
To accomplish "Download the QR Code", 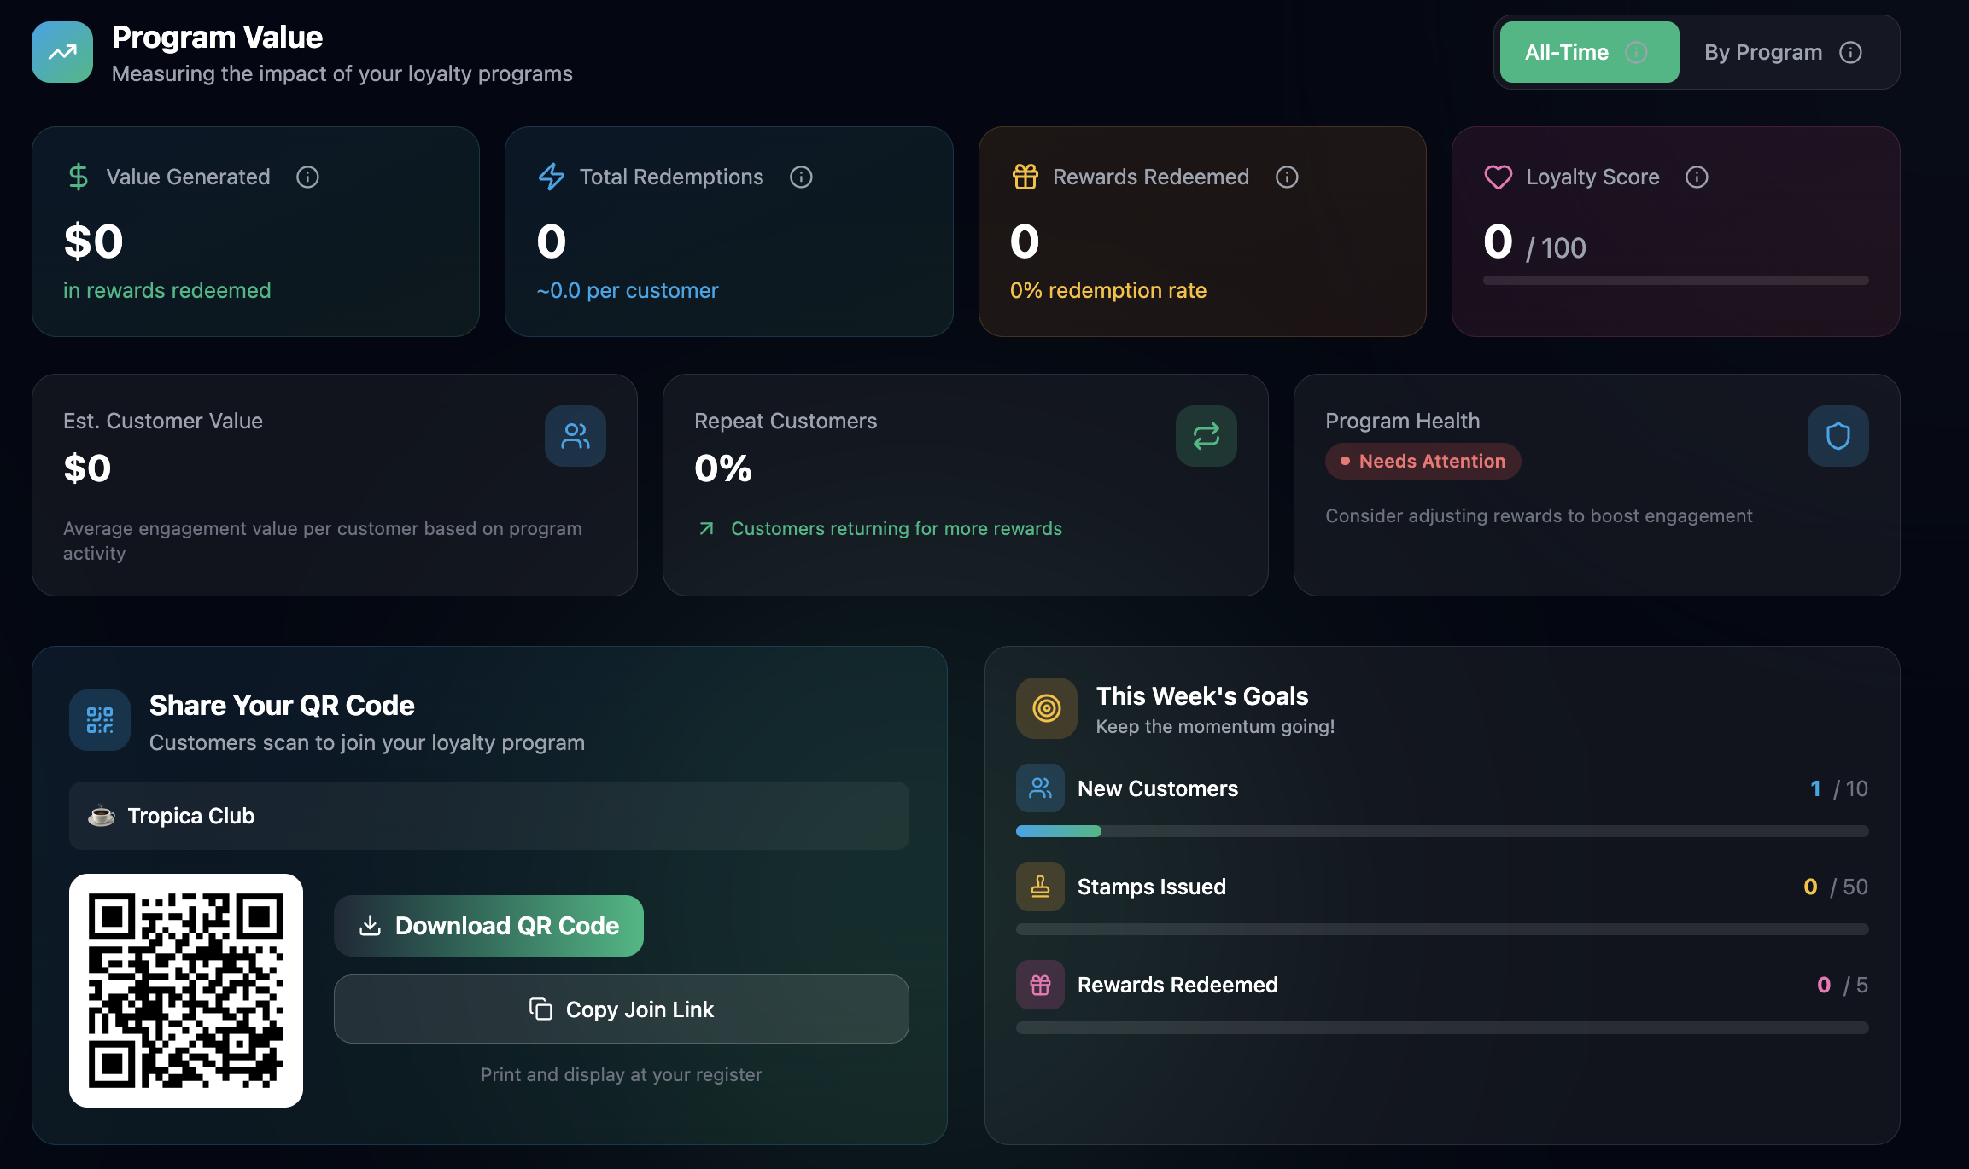I will coord(488,925).
